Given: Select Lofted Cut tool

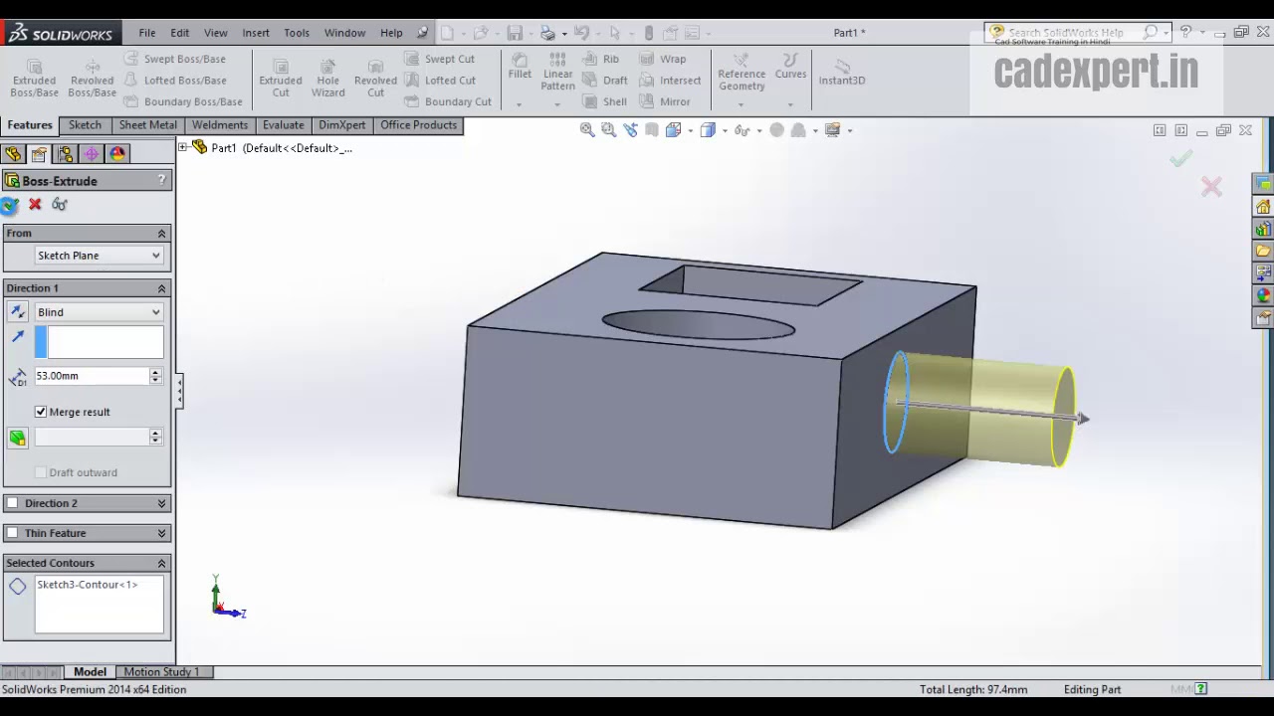Looking at the screenshot, I should point(439,80).
